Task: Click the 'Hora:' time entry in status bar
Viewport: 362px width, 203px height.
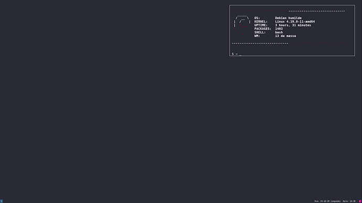Action: coord(349,201)
